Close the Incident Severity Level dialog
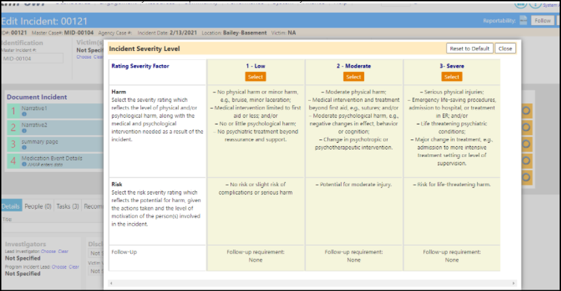This screenshot has height=291, width=561. pos(505,48)
